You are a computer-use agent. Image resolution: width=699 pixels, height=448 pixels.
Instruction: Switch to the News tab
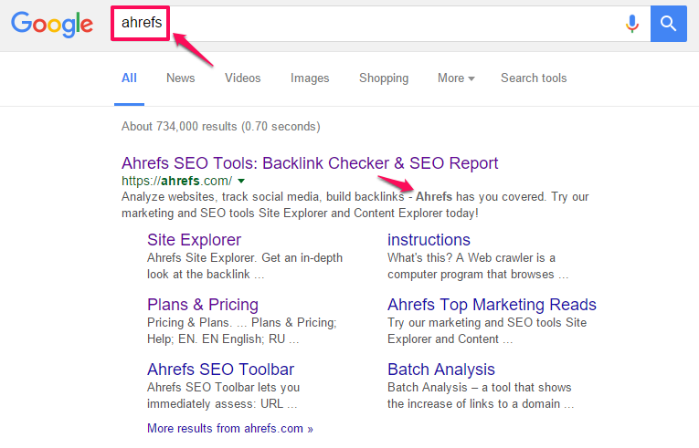click(x=181, y=78)
